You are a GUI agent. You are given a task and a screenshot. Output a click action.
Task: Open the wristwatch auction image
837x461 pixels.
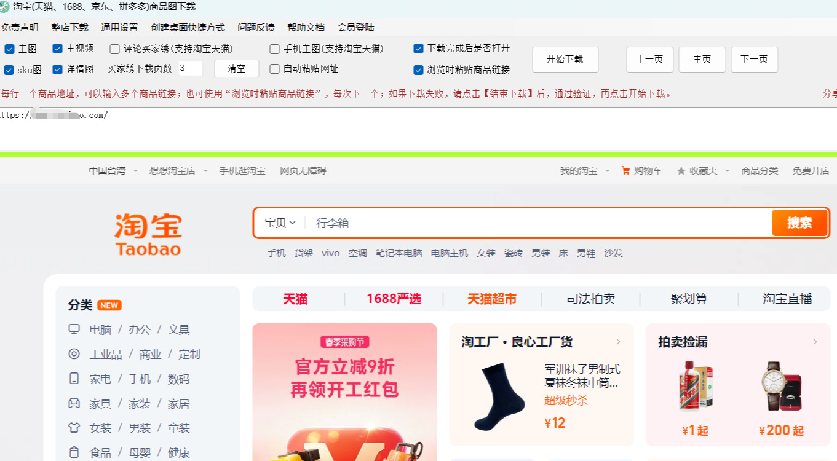pos(782,385)
